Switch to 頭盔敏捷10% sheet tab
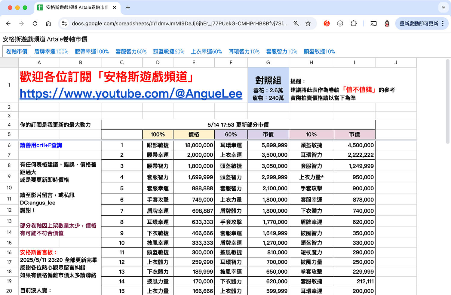The height and width of the screenshot is (295, 451). point(319,51)
